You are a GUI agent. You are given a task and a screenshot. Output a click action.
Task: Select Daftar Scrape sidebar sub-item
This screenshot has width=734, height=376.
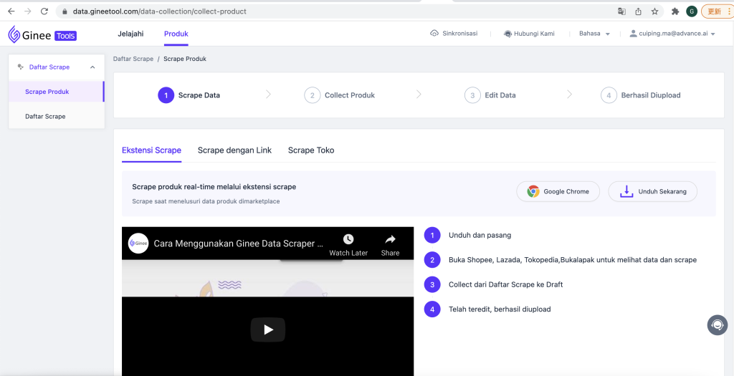[56, 117]
